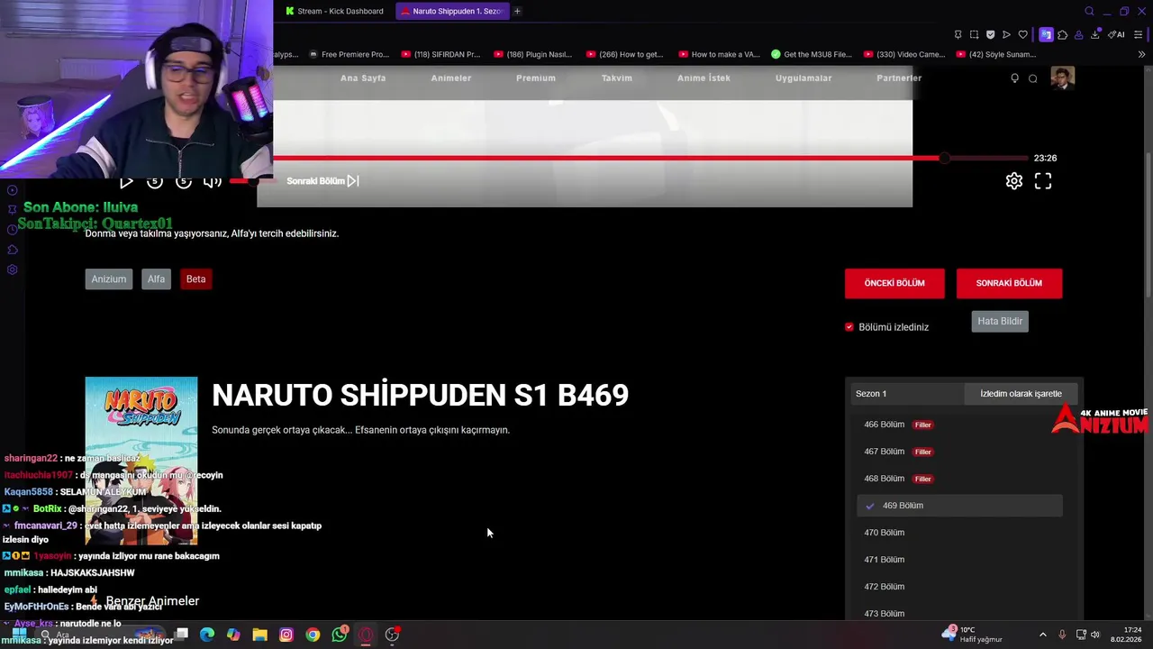Open the notifications bulb icon on site header
Screen dimensions: 1153x649
point(1014,78)
